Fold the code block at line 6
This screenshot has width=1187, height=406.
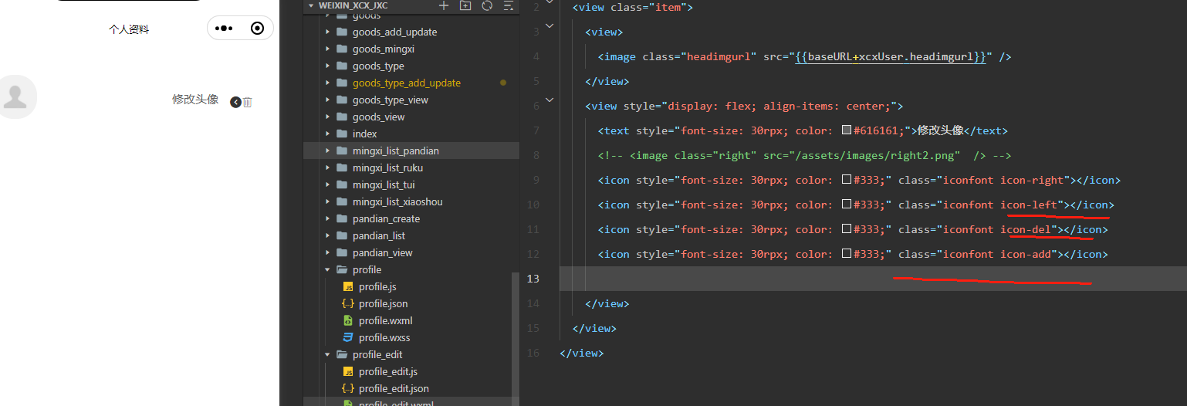click(x=550, y=100)
